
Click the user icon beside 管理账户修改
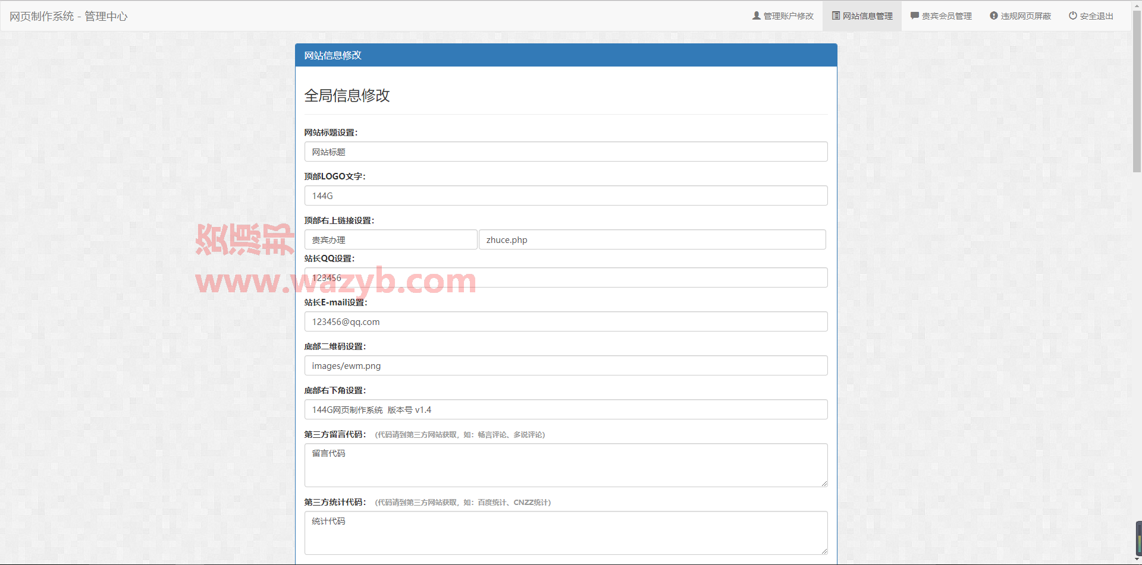pyautogui.click(x=756, y=15)
